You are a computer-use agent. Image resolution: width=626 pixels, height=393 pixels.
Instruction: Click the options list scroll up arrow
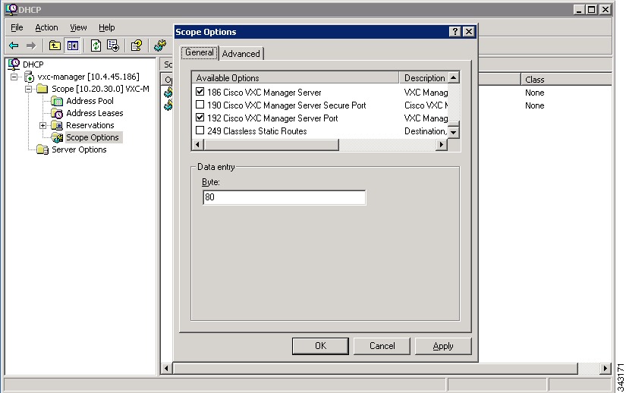[454, 77]
